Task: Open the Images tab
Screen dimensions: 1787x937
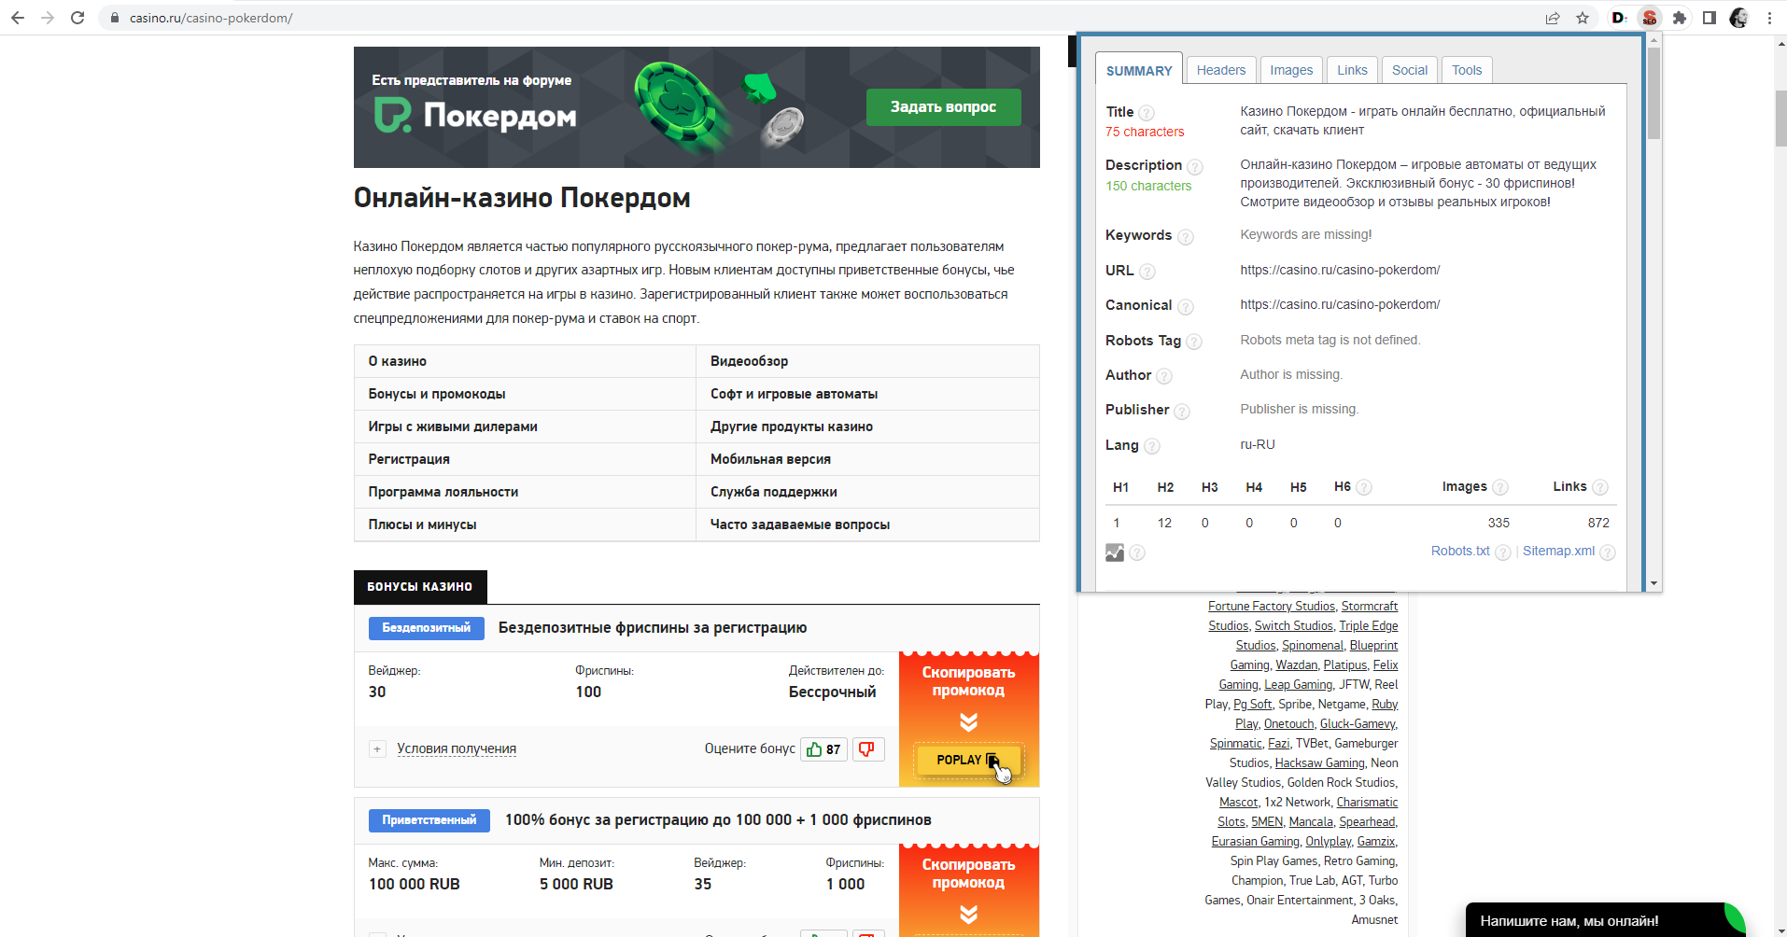Action: [x=1291, y=70]
